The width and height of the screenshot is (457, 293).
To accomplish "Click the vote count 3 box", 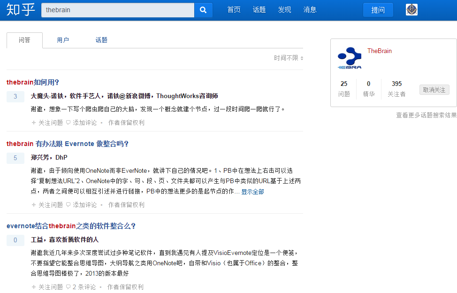I will (15, 97).
